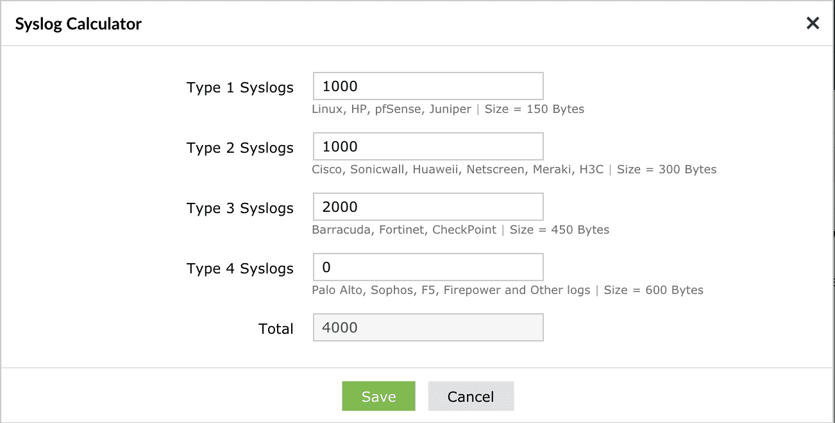Screen dimensions: 835x423
Task: Click the Total label
Action: [276, 329]
